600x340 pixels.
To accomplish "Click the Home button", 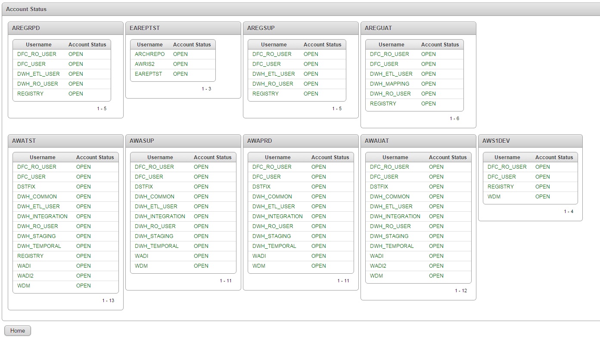I will (x=17, y=331).
